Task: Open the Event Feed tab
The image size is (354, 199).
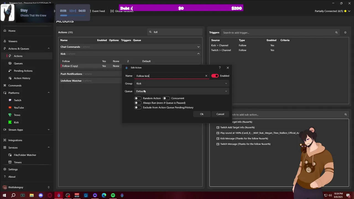Action: [x=98, y=11]
